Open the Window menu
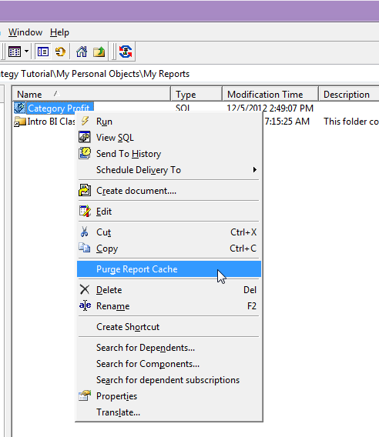Image resolution: width=379 pixels, height=437 pixels. 25,32
